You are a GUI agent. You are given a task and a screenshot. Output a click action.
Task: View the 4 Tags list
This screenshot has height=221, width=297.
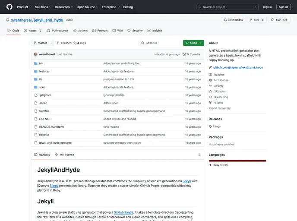80,43
